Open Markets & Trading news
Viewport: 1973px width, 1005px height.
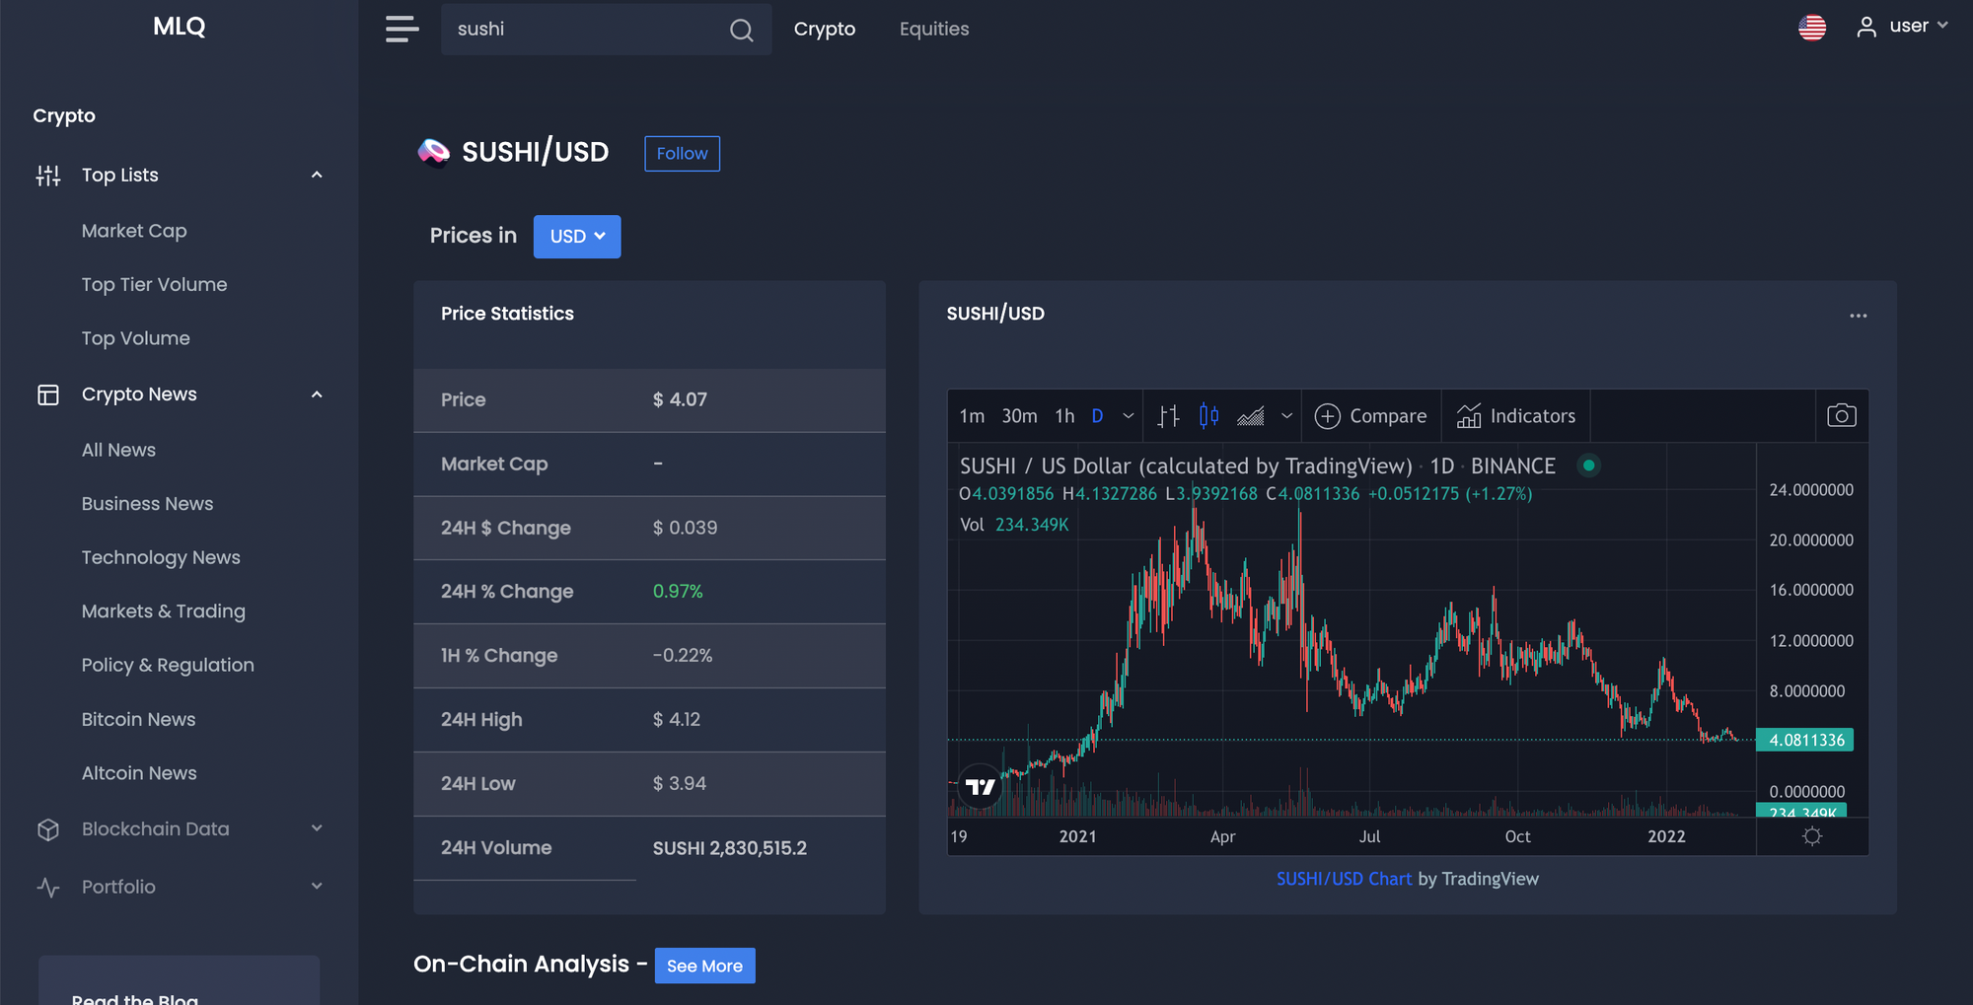pos(163,611)
